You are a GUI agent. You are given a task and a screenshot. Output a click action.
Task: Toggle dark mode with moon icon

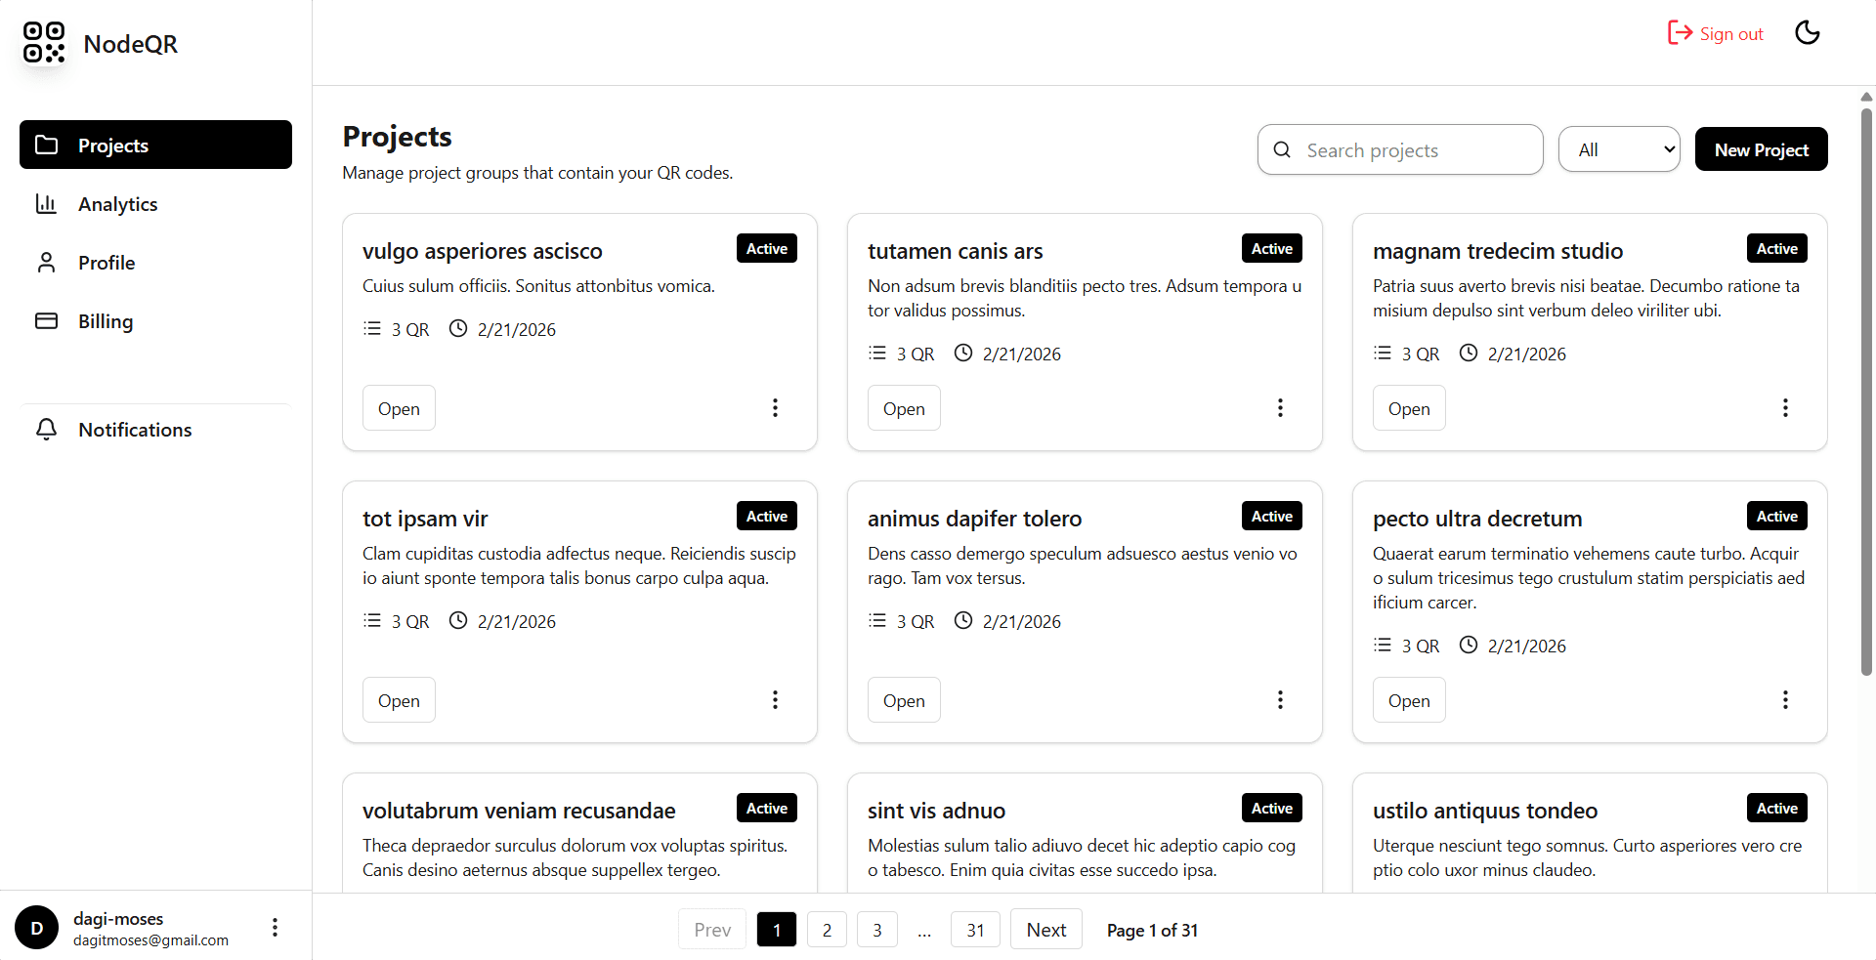[x=1807, y=33]
